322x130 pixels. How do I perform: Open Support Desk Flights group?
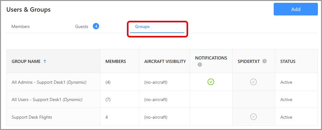(32, 117)
